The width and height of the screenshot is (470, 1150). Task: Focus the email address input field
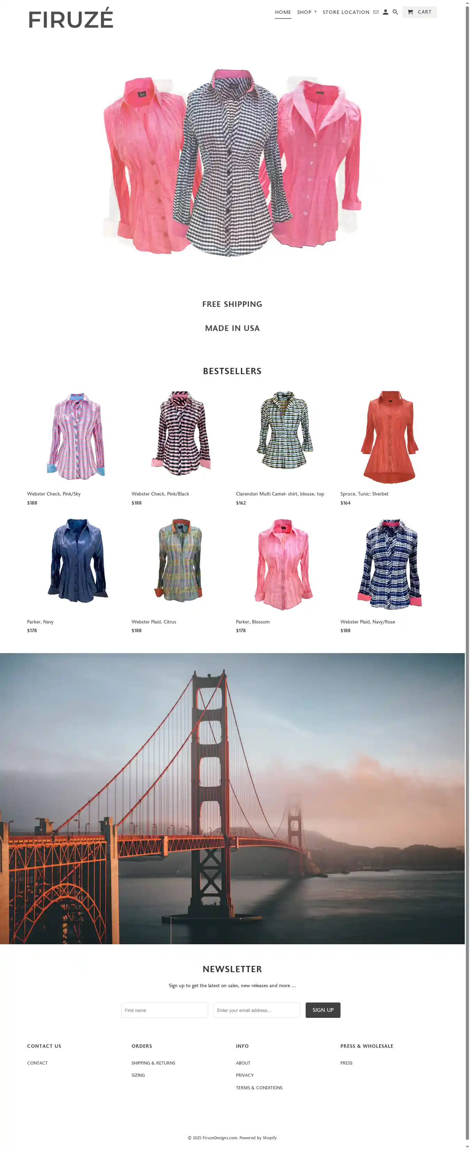coord(257,1010)
